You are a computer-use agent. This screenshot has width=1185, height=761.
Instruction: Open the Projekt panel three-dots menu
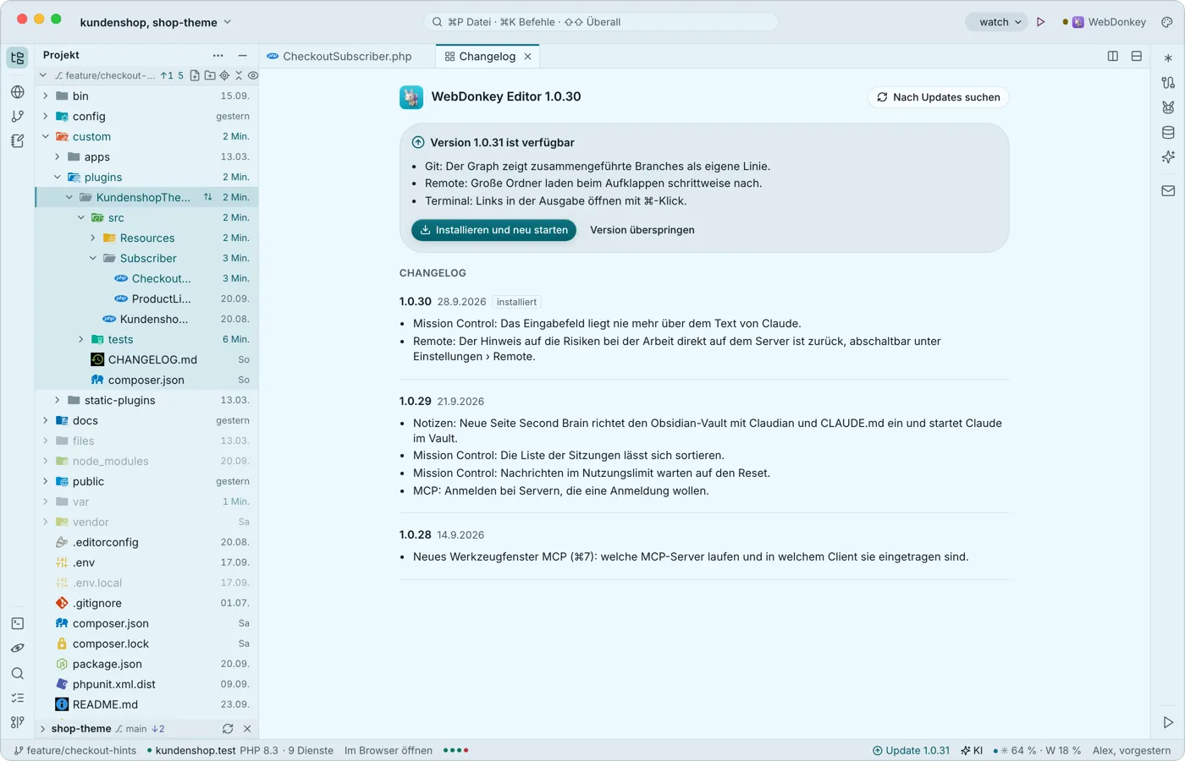coord(218,55)
